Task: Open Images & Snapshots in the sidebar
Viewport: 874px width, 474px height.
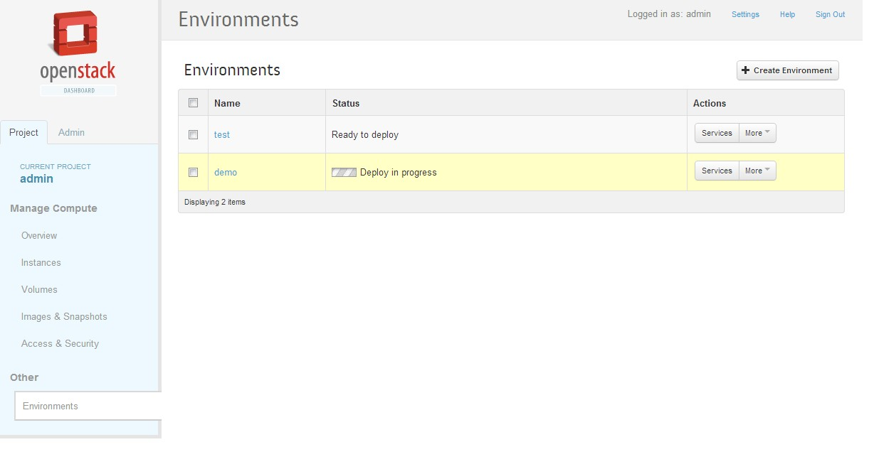Action: (x=64, y=316)
